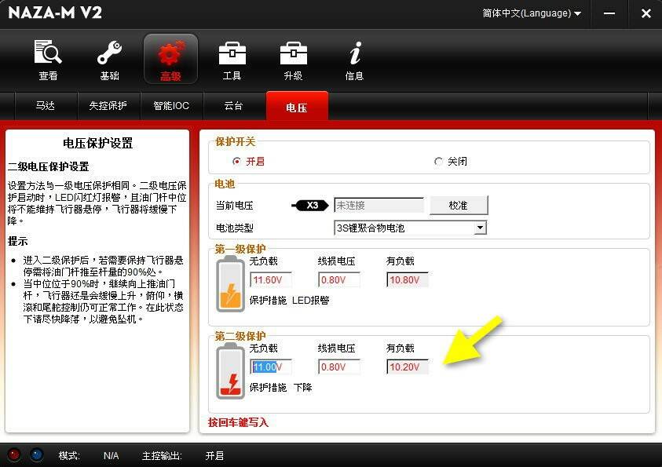
Task: Click the NAZA-M V2 title logo
Action: tap(55, 13)
